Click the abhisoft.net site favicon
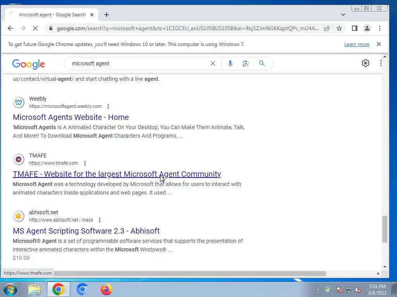The image size is (397, 297). coord(19,216)
